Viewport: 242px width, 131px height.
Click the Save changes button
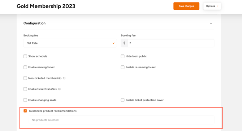coord(186,6)
